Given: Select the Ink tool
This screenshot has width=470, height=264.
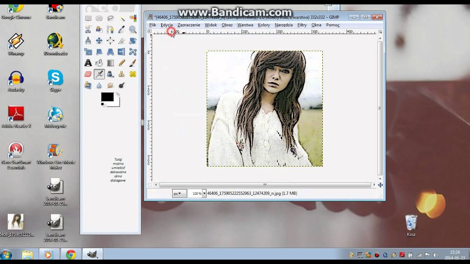Looking at the screenshot, I should [111, 74].
